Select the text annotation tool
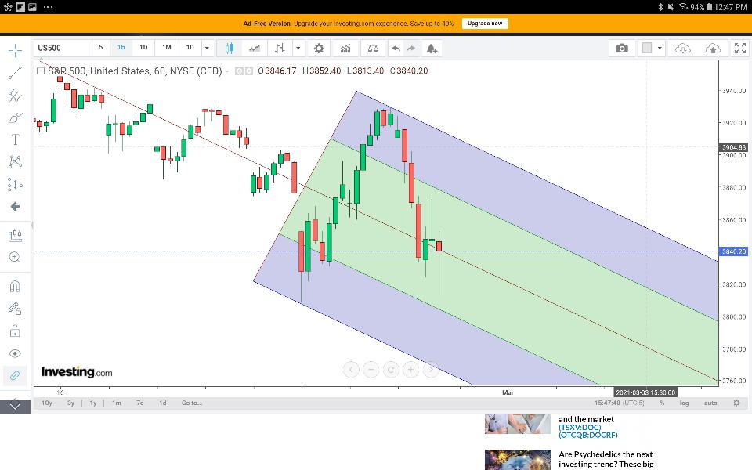This screenshot has width=752, height=470. (15, 139)
